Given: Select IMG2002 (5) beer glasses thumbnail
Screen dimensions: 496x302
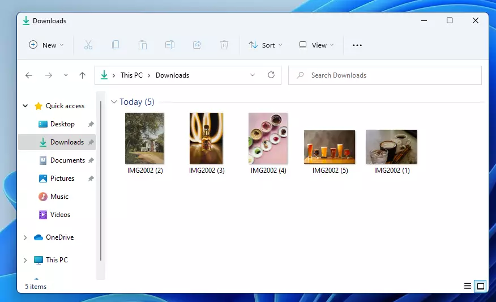Looking at the screenshot, I should click(330, 147).
